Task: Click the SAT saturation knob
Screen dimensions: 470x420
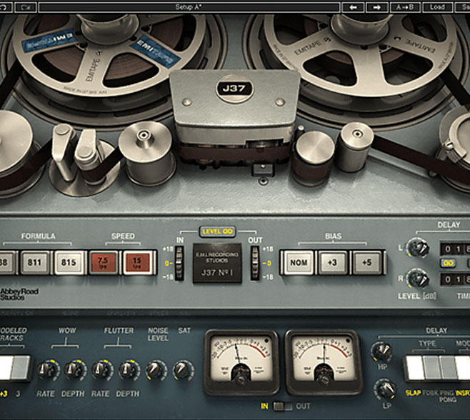Action: [x=183, y=370]
